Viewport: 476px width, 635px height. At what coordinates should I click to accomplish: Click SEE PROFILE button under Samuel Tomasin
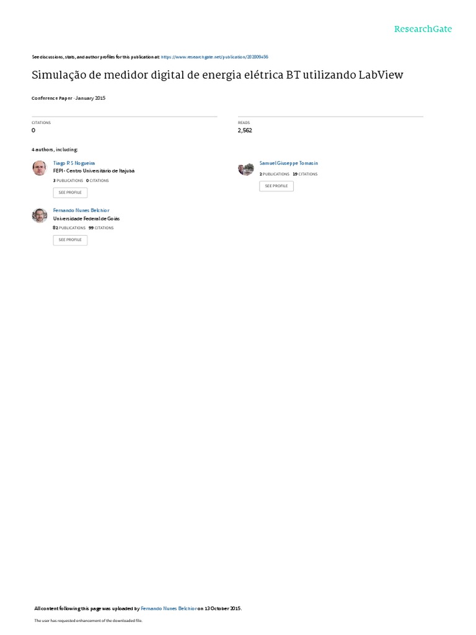[276, 186]
